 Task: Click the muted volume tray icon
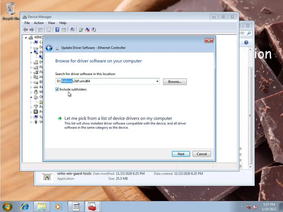click(x=255, y=207)
